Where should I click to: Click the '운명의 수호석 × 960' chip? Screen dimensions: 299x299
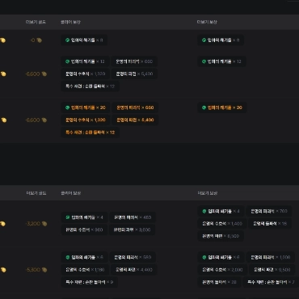[84, 230]
